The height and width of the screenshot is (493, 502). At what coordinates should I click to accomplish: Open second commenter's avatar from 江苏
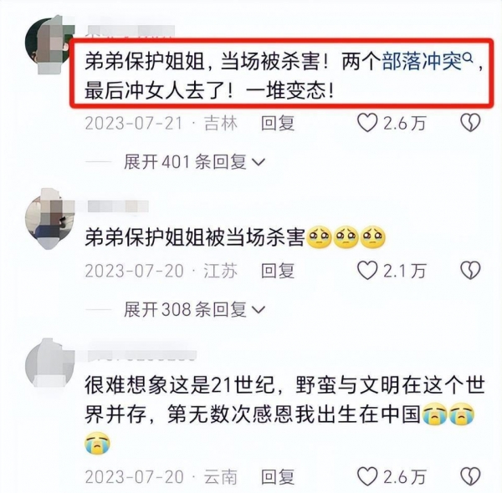(49, 218)
